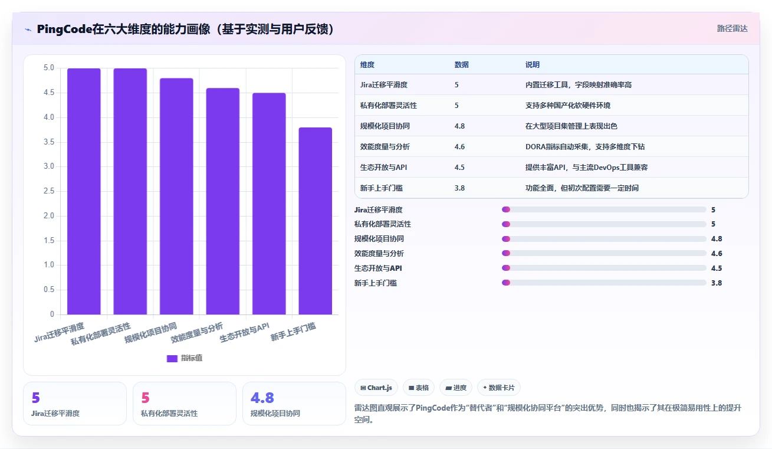Click the 新手上手门槛 bar in the chart
Viewport: 772px width, 449px height.
point(316,221)
